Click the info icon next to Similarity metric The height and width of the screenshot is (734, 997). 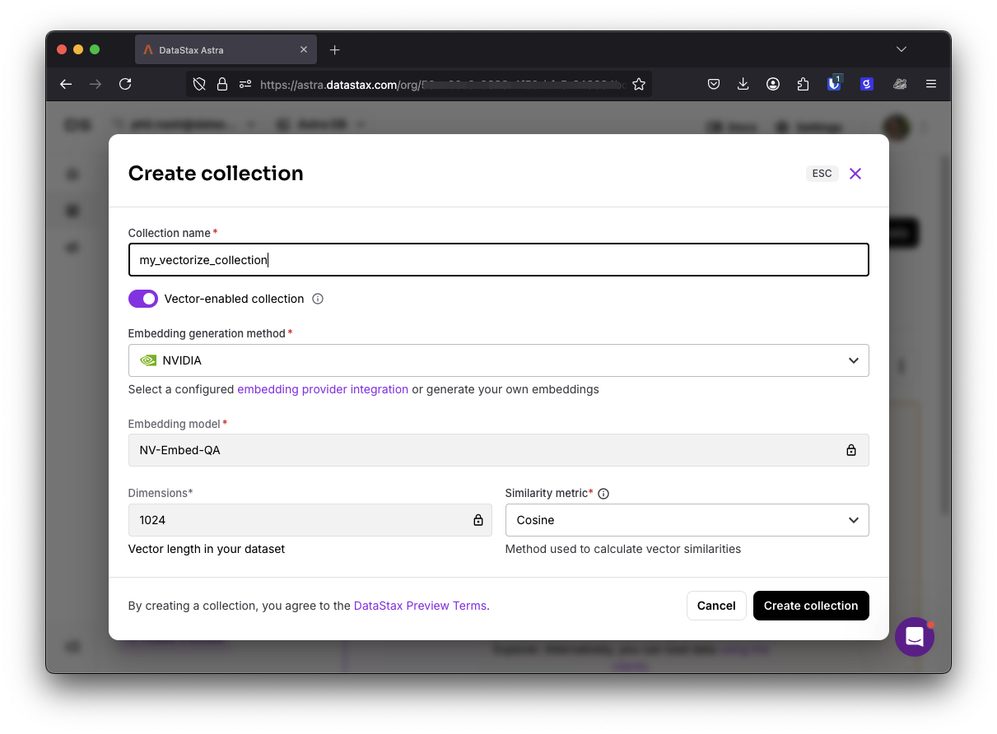coord(603,493)
